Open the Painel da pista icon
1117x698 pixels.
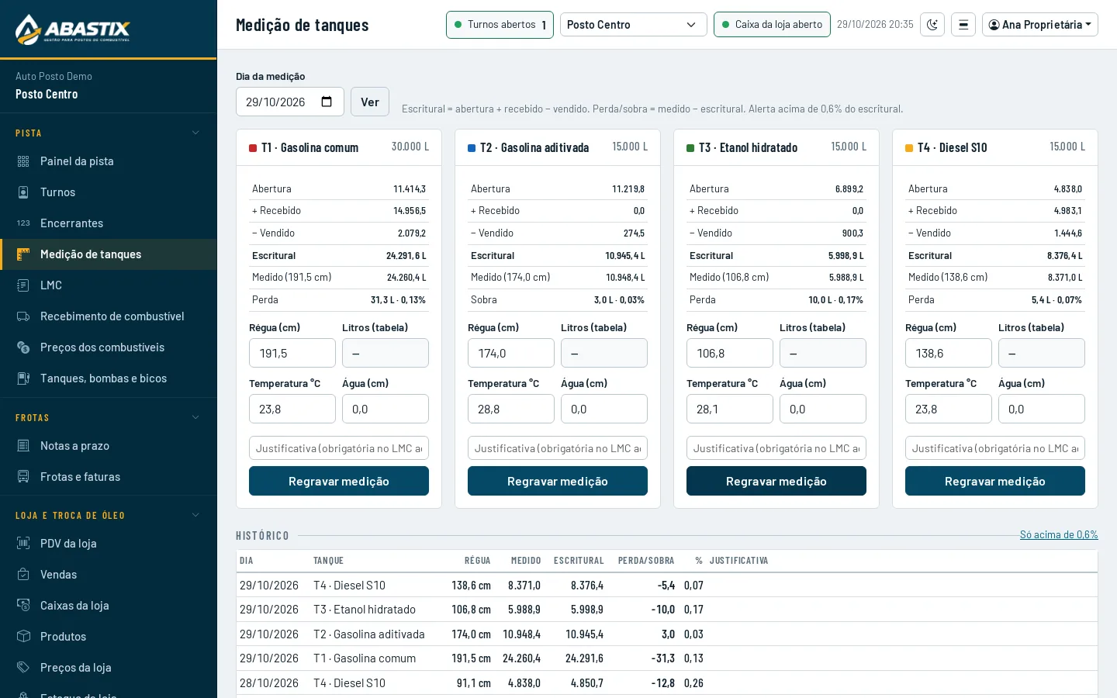click(23, 161)
